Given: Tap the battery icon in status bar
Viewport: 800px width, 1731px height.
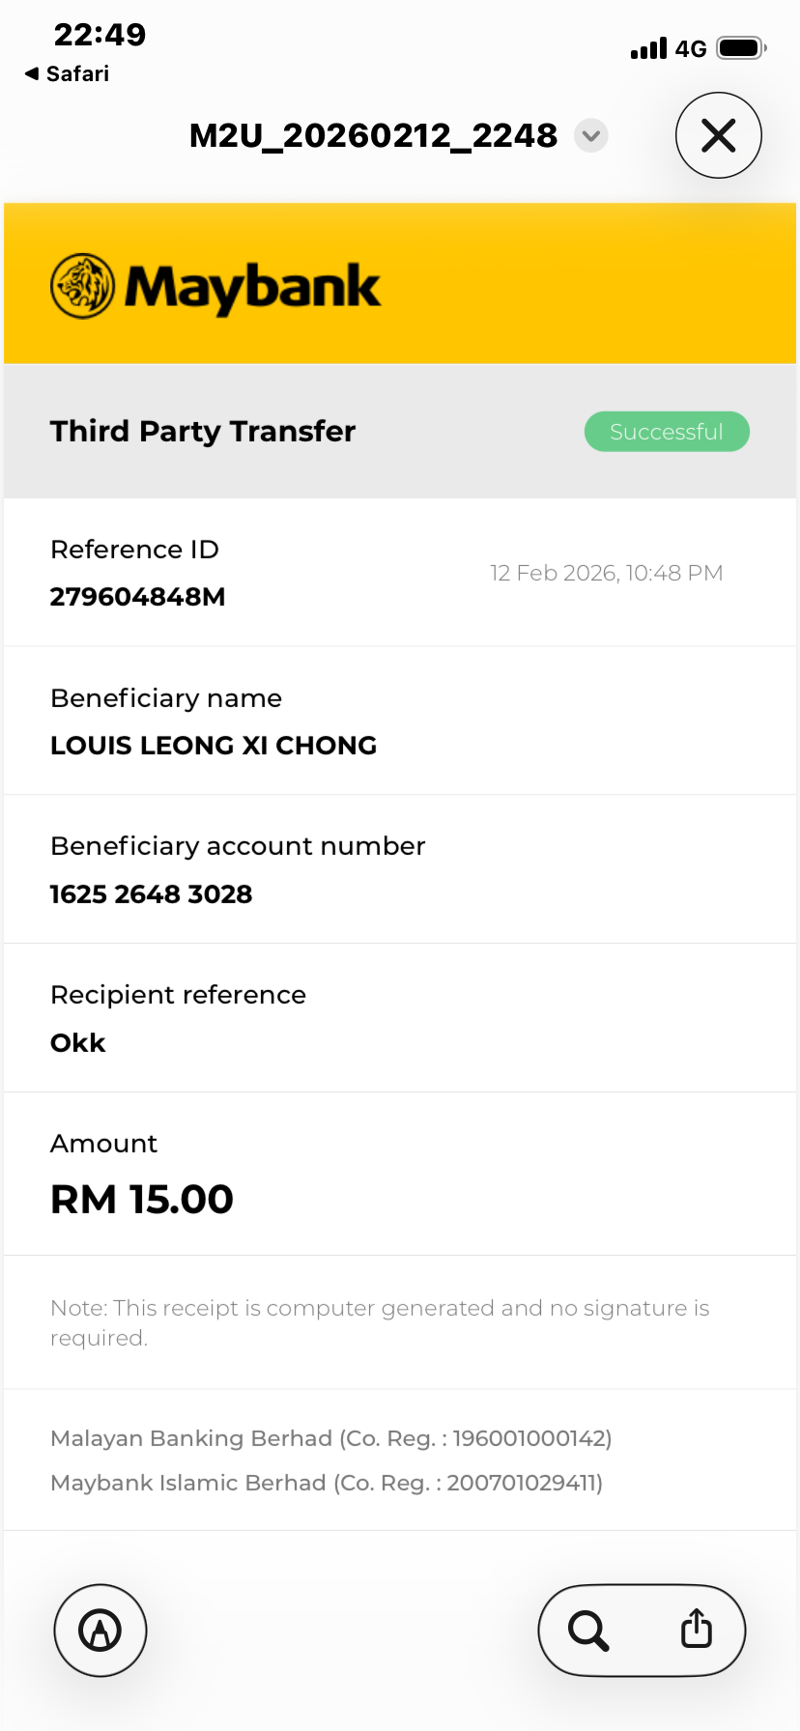Looking at the screenshot, I should (741, 48).
